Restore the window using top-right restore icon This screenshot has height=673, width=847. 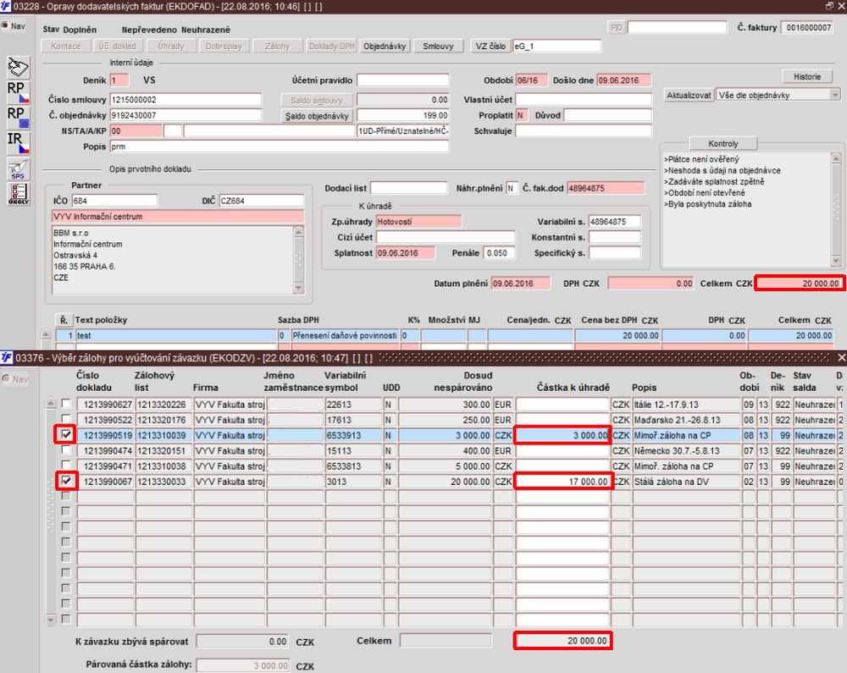(x=829, y=6)
